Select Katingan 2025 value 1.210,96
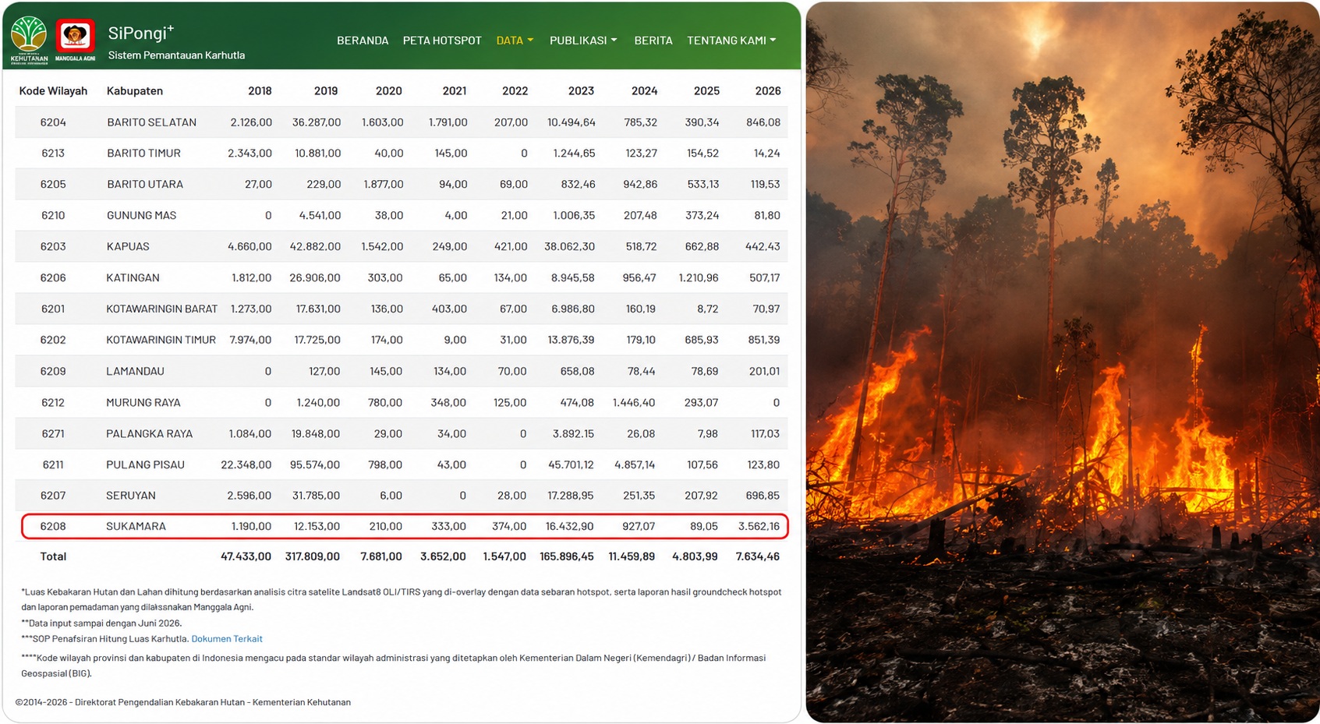The height and width of the screenshot is (724, 1320). click(x=699, y=278)
